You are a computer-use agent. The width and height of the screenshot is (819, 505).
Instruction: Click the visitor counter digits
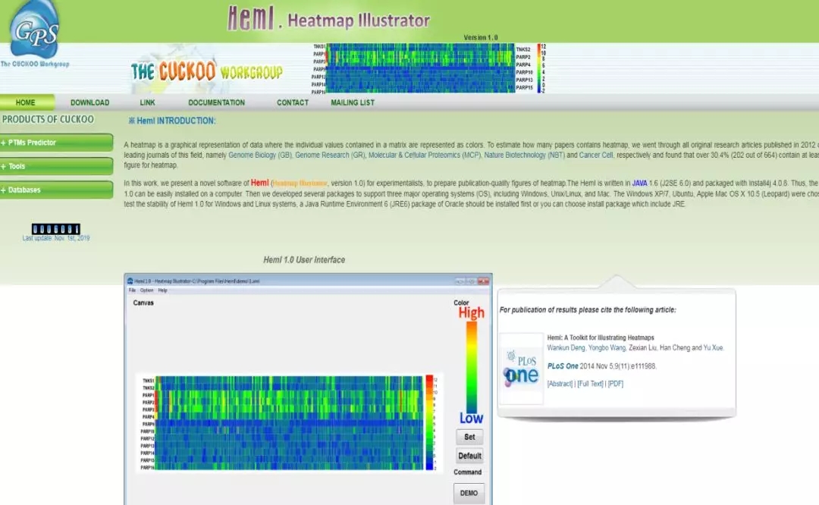pyautogui.click(x=56, y=229)
